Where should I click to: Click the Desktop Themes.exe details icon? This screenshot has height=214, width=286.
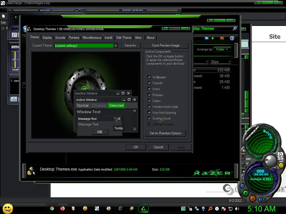pyautogui.click(x=31, y=171)
